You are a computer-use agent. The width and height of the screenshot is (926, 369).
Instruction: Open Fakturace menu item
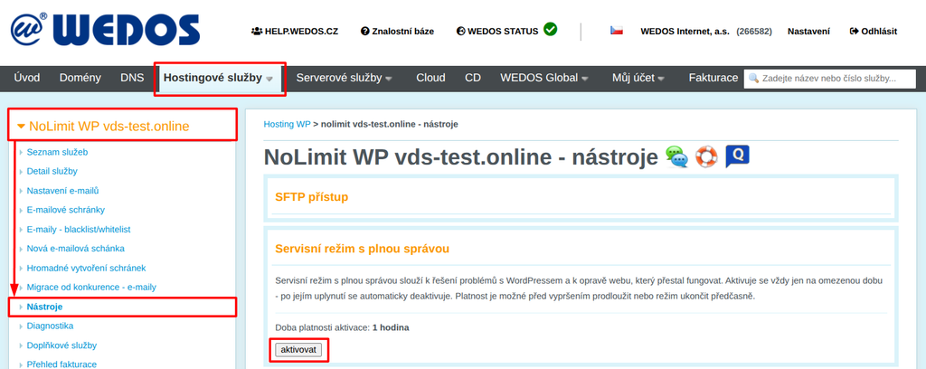pos(713,78)
